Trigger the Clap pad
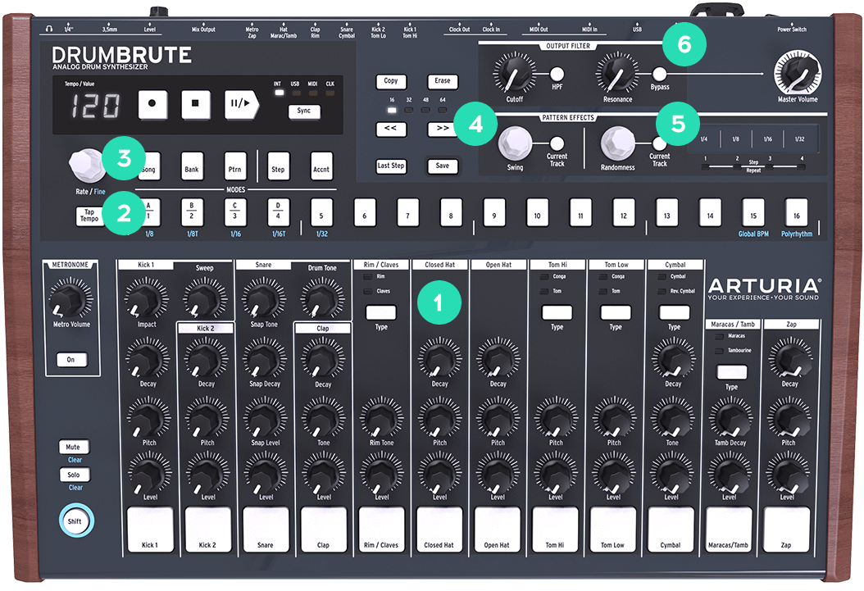Image resolution: width=864 pixels, height=591 pixels. click(x=324, y=530)
